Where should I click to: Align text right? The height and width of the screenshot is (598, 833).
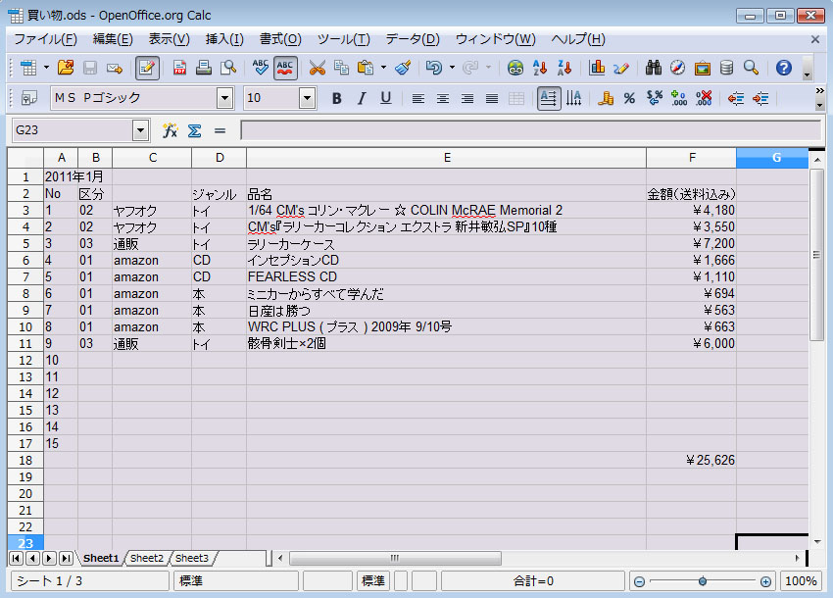(466, 98)
